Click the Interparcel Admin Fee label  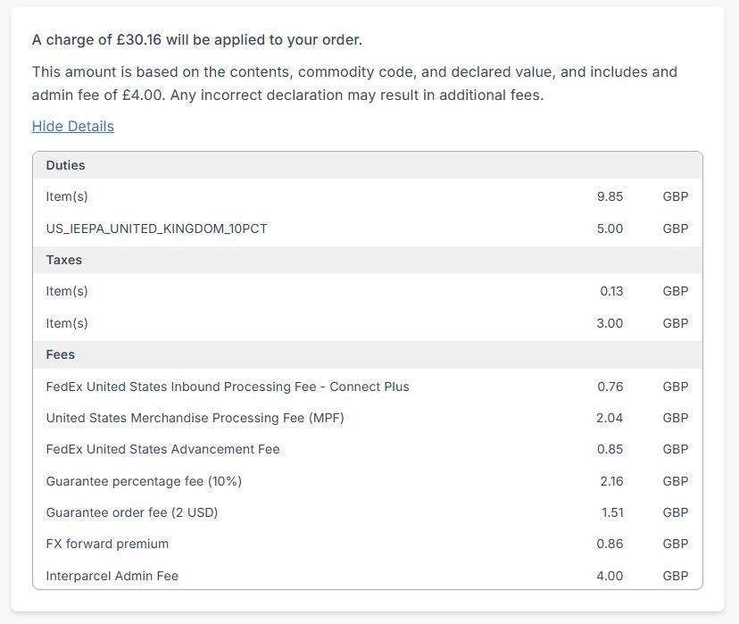point(112,576)
